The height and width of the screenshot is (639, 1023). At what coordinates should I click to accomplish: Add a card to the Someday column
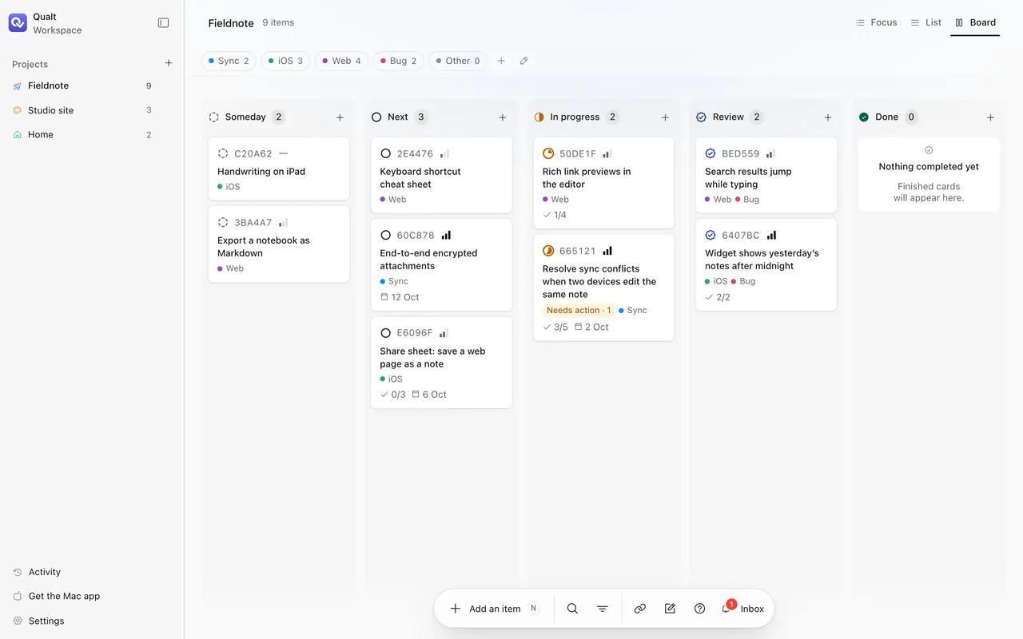click(340, 117)
